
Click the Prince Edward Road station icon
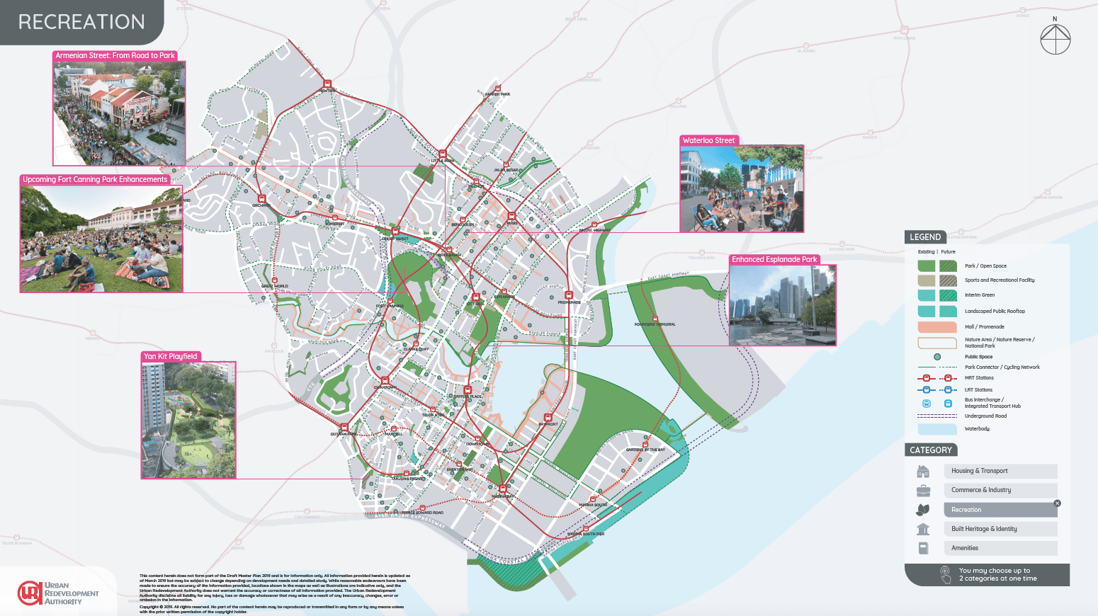(423, 508)
